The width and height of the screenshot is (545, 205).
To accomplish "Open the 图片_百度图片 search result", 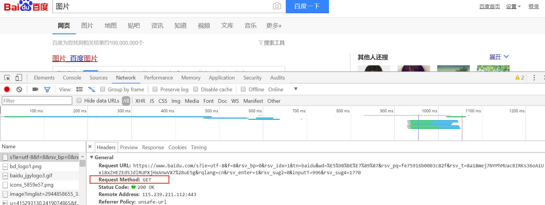I will (x=75, y=58).
